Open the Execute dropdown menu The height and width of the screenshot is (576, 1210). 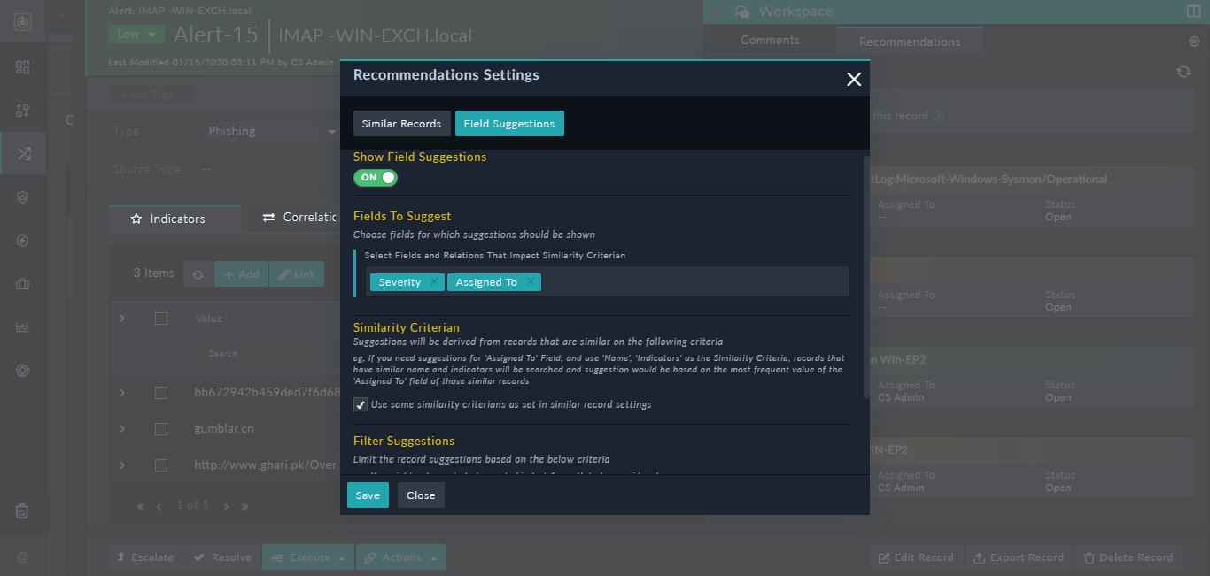point(307,557)
